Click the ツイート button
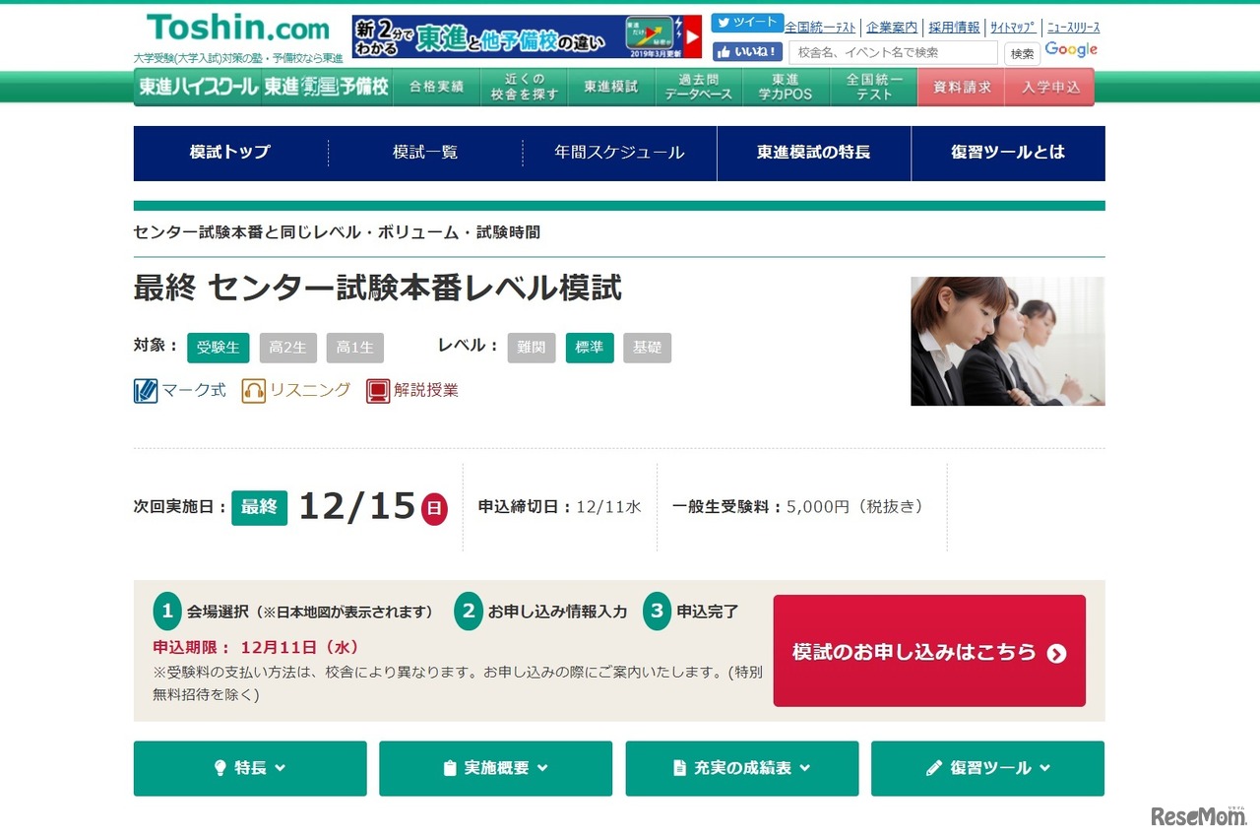The width and height of the screenshot is (1260, 839). [747, 24]
